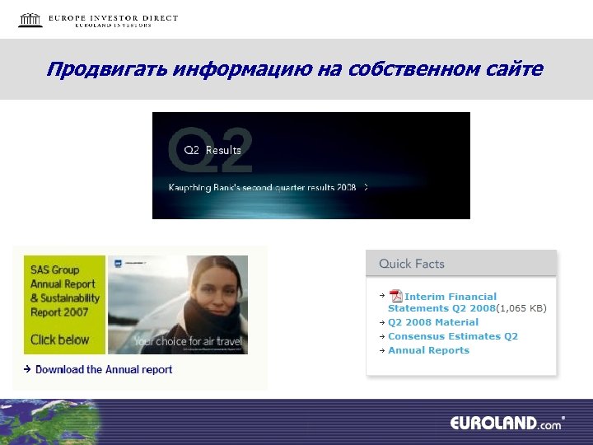The image size is (593, 445).
Task: Click the globe map image in footer
Action: point(49,422)
